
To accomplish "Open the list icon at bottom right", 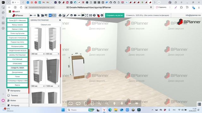I will click(199, 104).
